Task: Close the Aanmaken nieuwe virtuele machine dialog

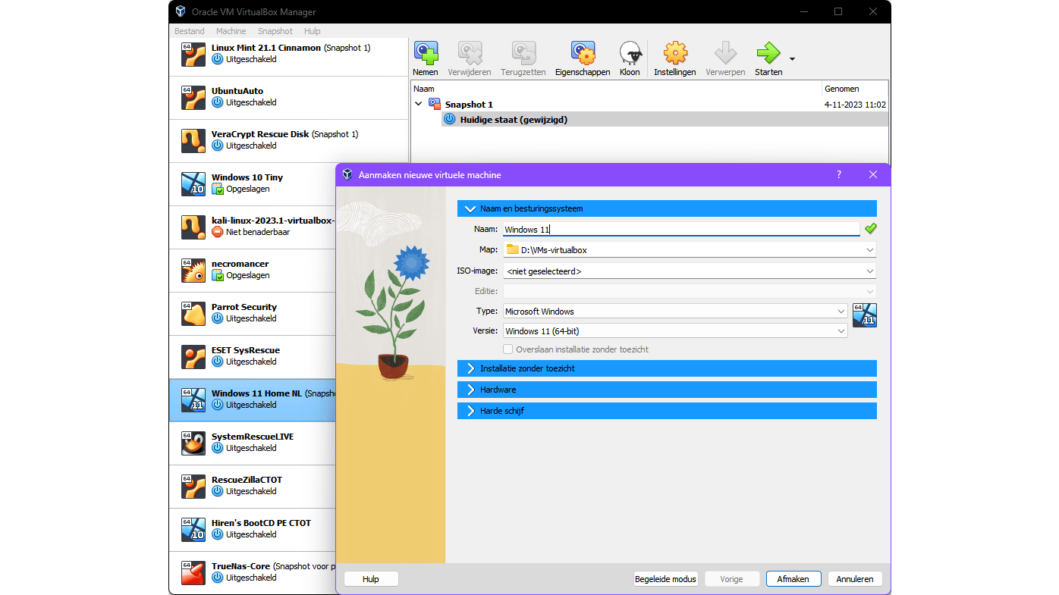Action: pyautogui.click(x=873, y=174)
